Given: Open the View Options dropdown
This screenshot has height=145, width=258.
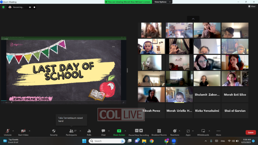Looking at the screenshot, I should click(161, 2).
